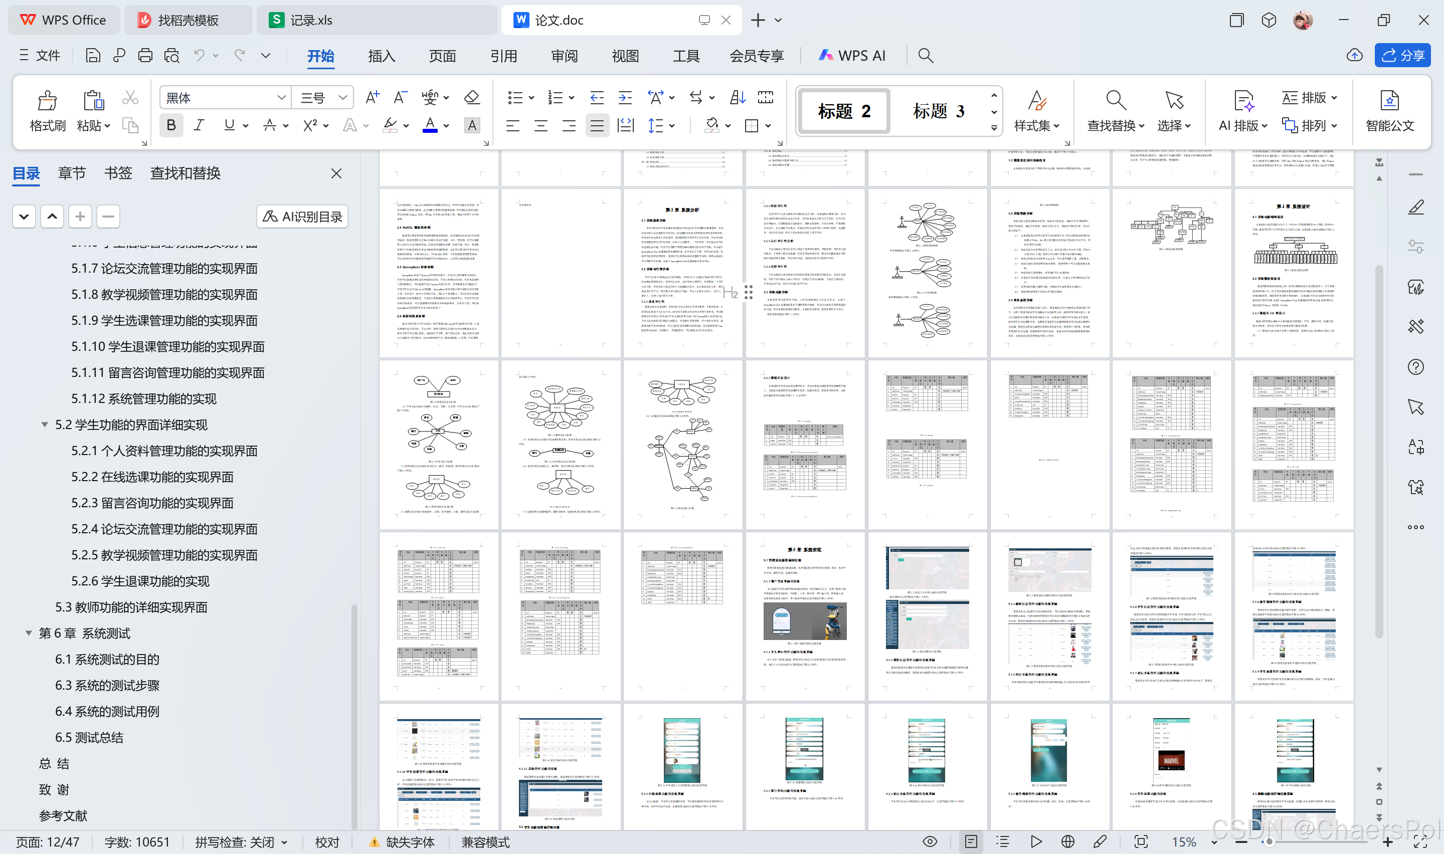Toggle character shading (A box)

[472, 125]
